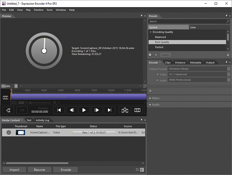Screen dimensions: 232x175
Task: Open the Presets gear options menu
Action: tap(151, 55)
